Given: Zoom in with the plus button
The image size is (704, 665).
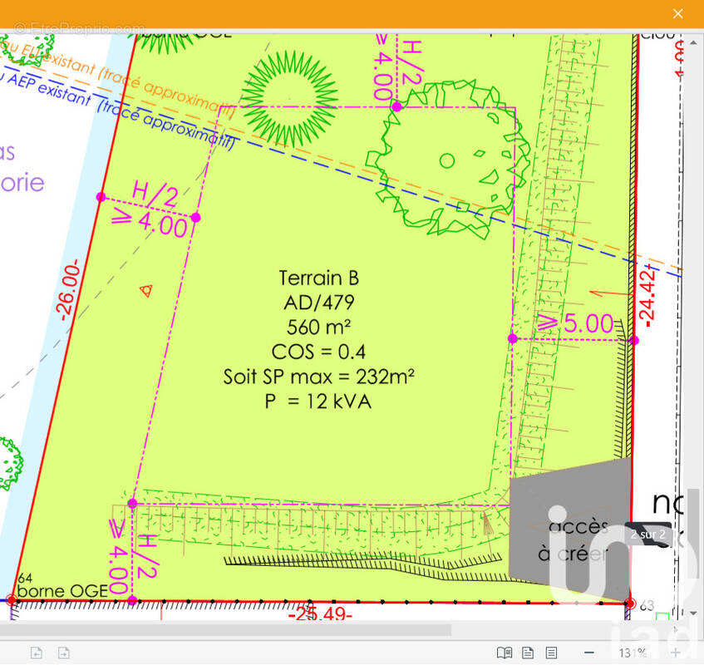Looking at the screenshot, I should pyautogui.click(x=676, y=653).
